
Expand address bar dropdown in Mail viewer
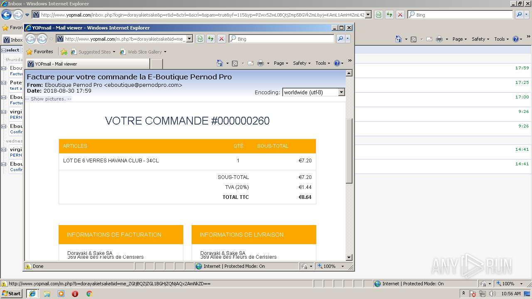click(x=190, y=39)
